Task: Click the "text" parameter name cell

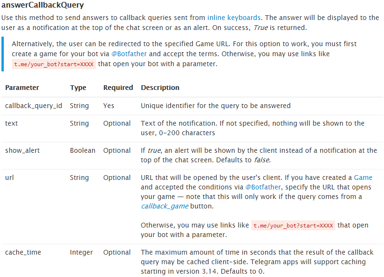Action: [x=11, y=123]
